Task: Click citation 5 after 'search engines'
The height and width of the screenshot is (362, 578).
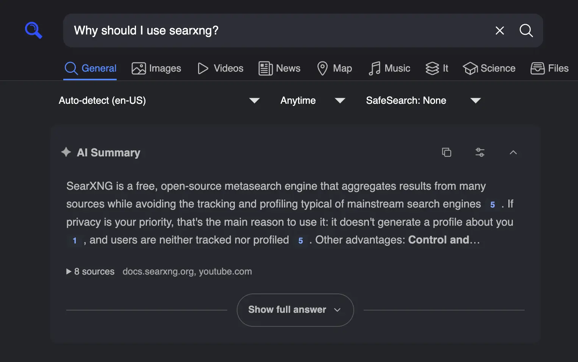Action: [492, 205]
